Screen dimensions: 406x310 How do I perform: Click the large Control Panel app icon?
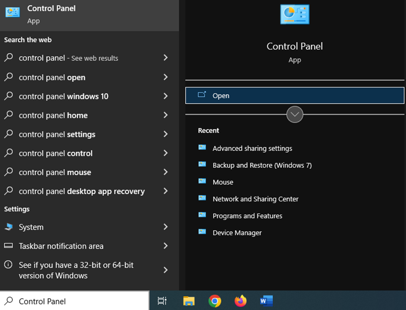click(x=294, y=15)
